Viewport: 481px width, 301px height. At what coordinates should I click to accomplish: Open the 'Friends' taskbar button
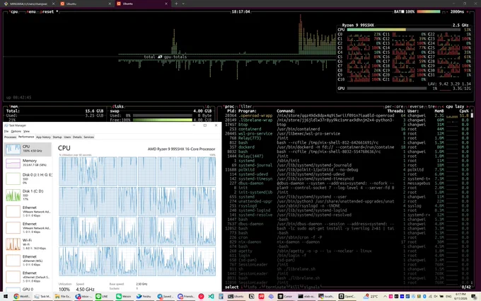pos(186,296)
